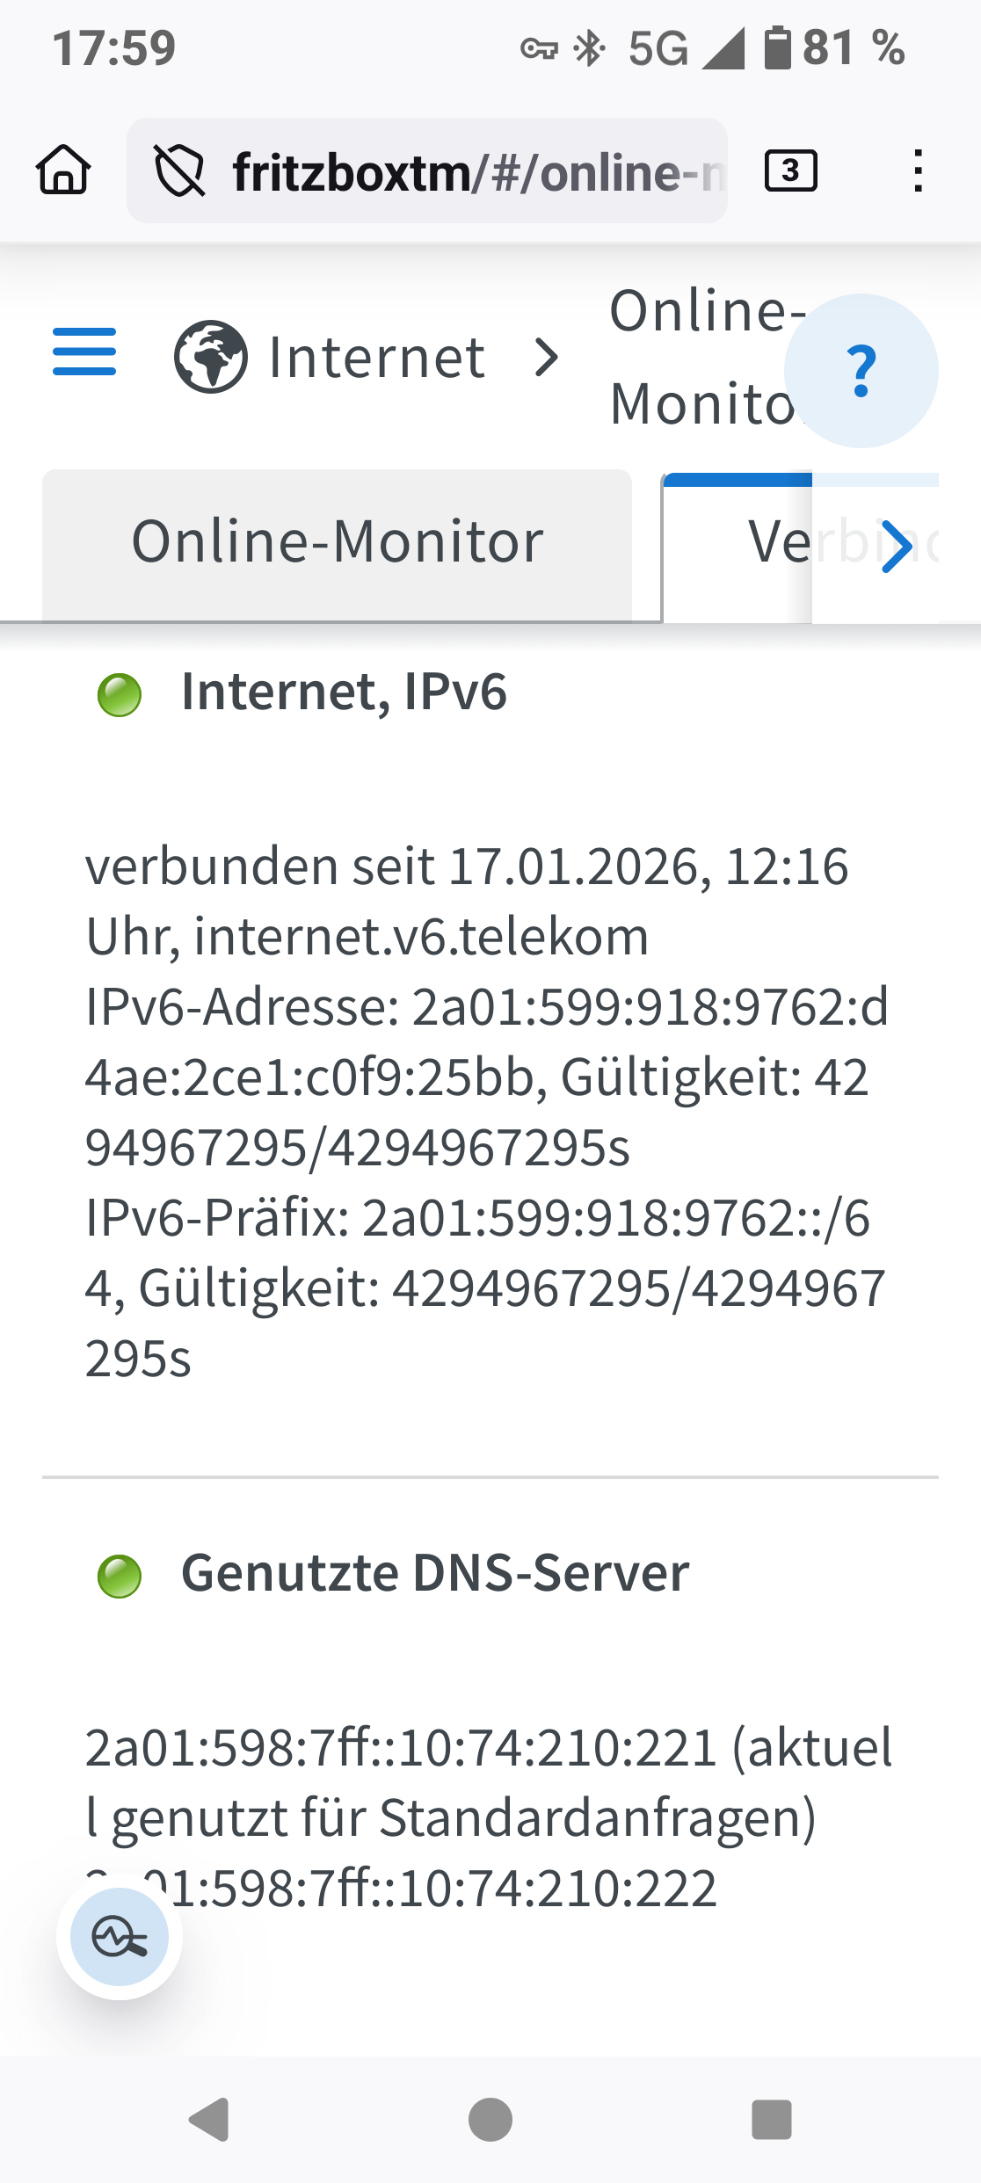The height and width of the screenshot is (2183, 981).
Task: Switch to the Online-Monitor tab
Action: (x=337, y=543)
